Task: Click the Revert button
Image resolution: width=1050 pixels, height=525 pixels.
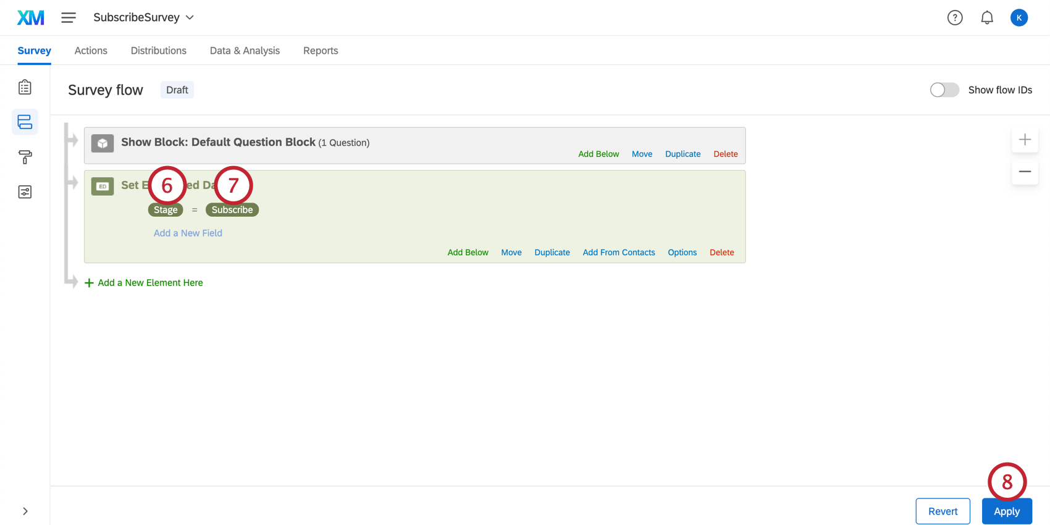Action: point(943,511)
